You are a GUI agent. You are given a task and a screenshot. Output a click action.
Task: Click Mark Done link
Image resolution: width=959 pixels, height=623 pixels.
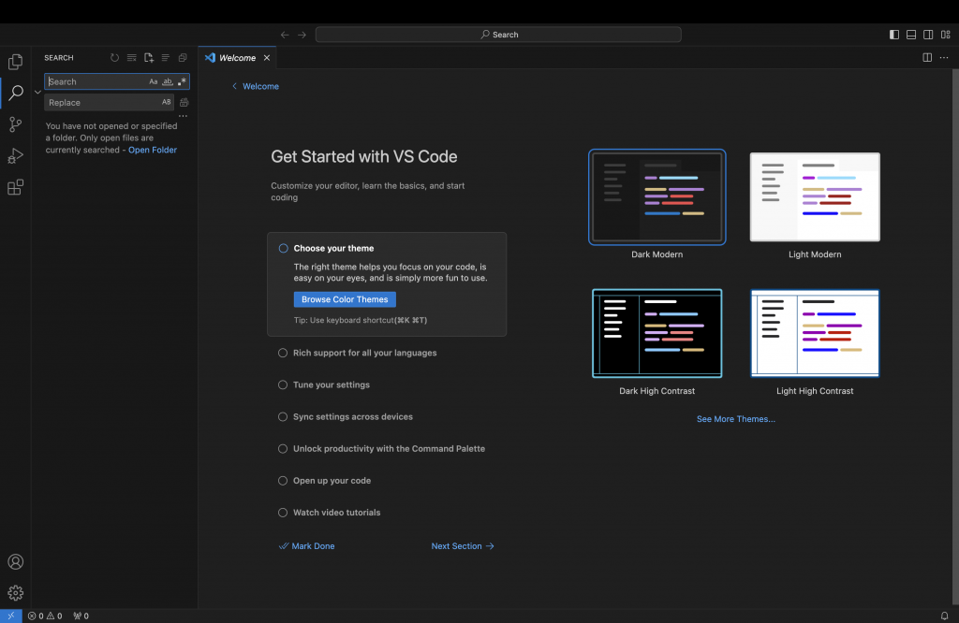307,546
